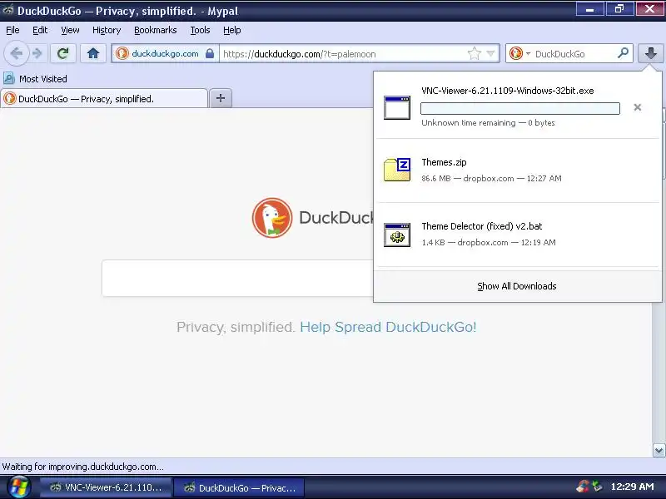666x499 pixels.
Task: Open the Windows Start button
Action: [x=18, y=487]
